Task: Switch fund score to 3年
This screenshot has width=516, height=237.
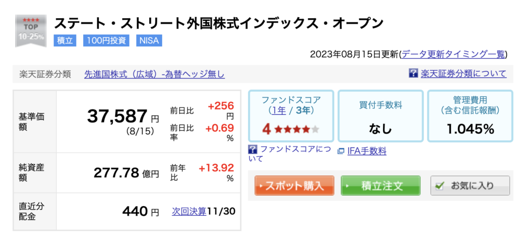Action: tap(303, 111)
